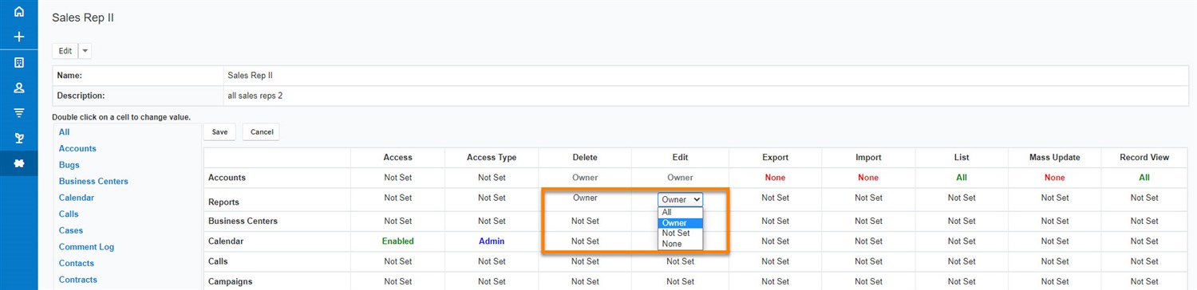Click Calendar Access Type cell showing Admin

[492, 241]
